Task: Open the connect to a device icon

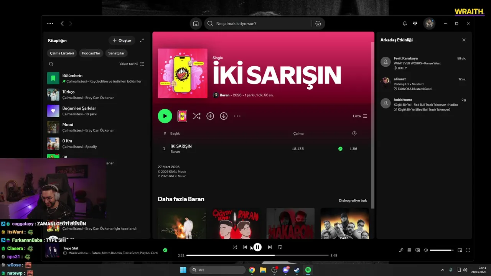Action: coord(418,250)
